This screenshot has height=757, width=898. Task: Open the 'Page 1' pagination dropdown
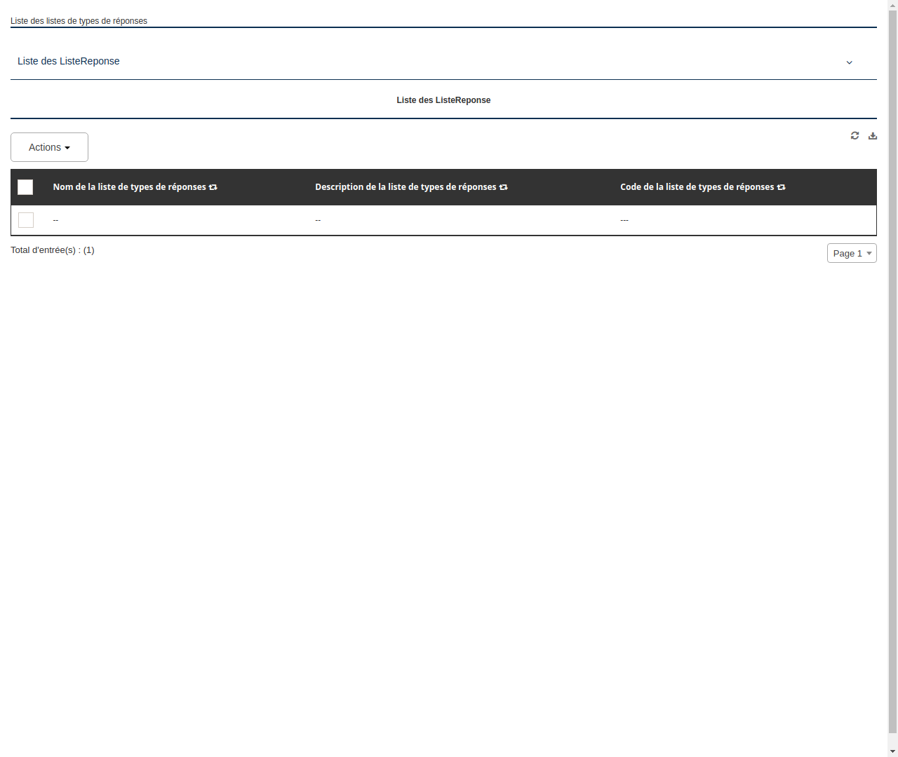coord(852,253)
